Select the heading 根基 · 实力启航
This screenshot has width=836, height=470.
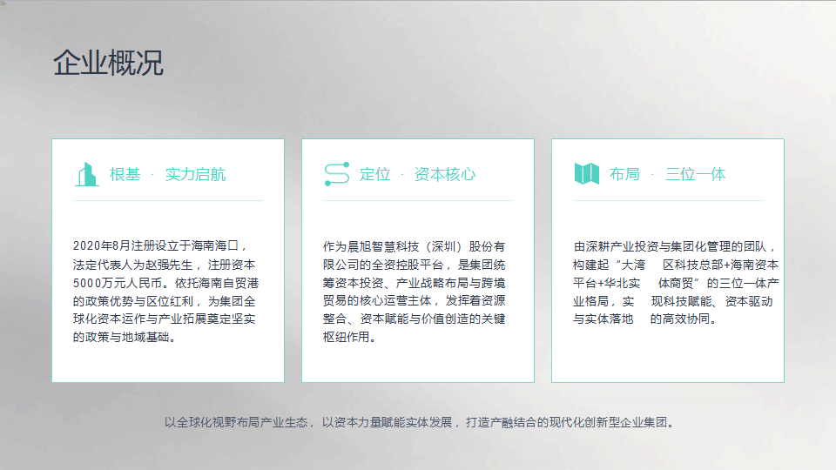pos(167,174)
